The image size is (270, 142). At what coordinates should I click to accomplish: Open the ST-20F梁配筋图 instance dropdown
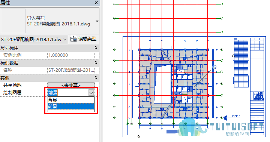pos(34,40)
